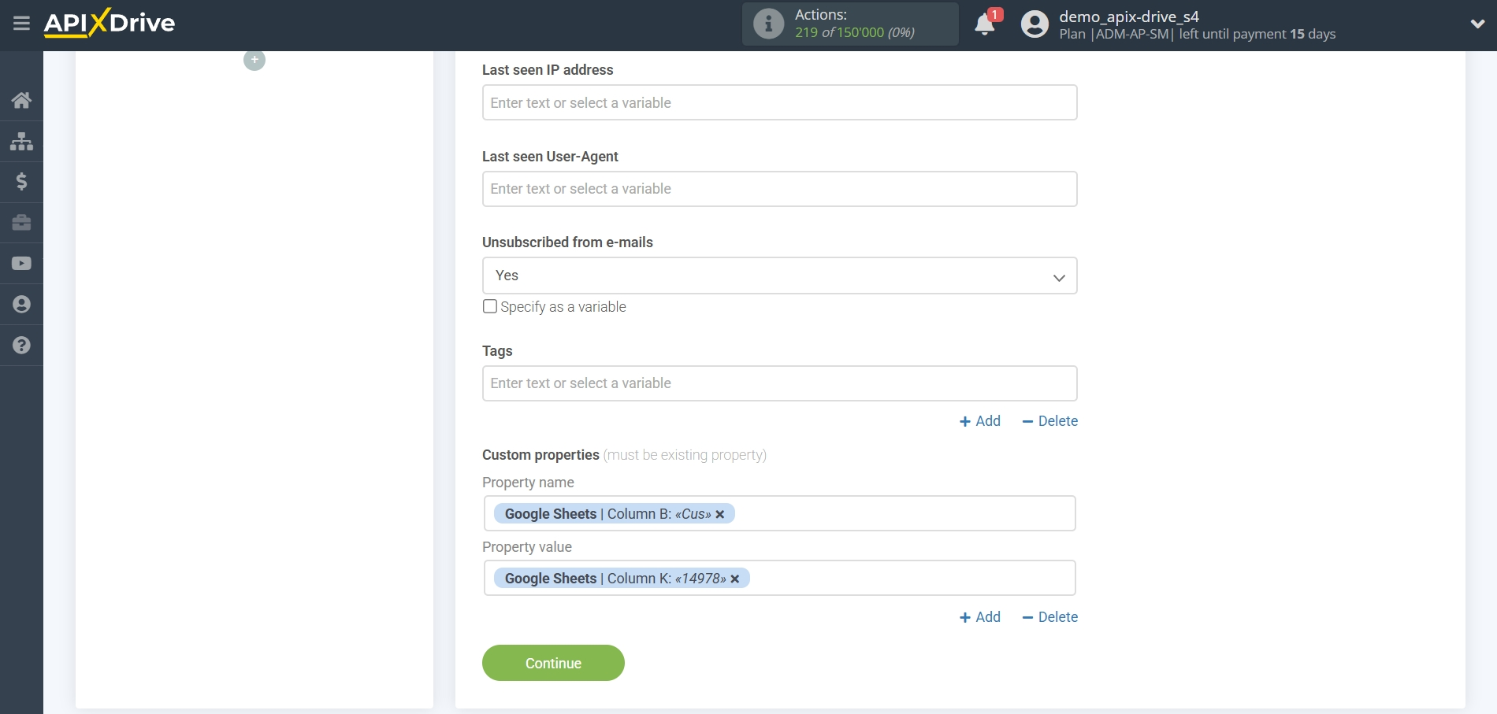Open the YouTube tutorials icon
1497x714 pixels.
21,263
